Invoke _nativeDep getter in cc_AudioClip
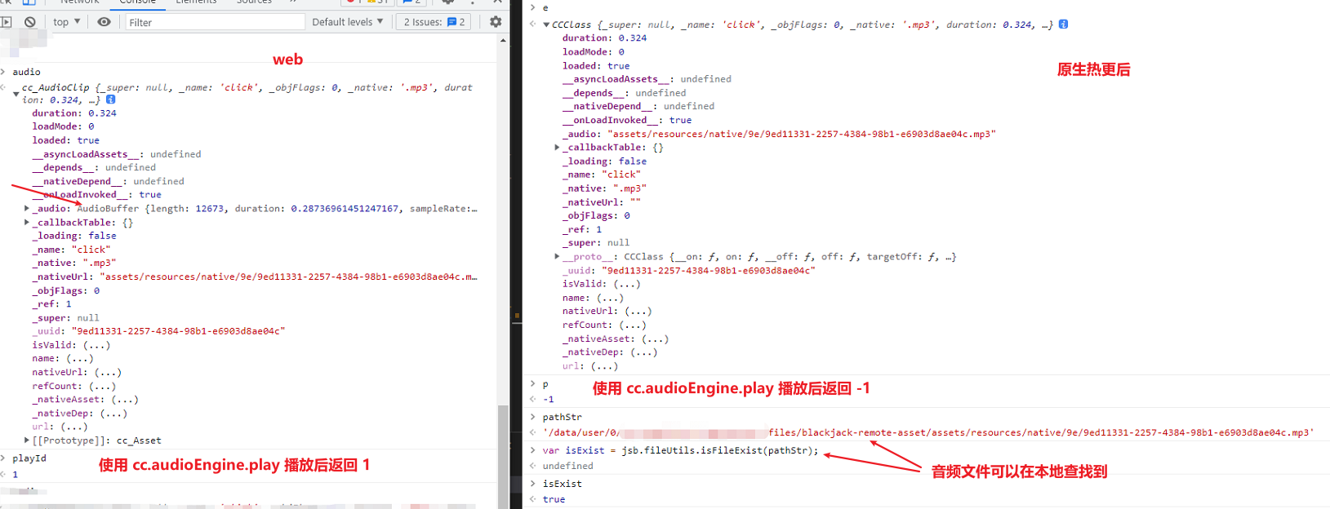 click(113, 414)
